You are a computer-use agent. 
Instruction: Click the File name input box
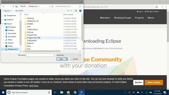(40, 55)
